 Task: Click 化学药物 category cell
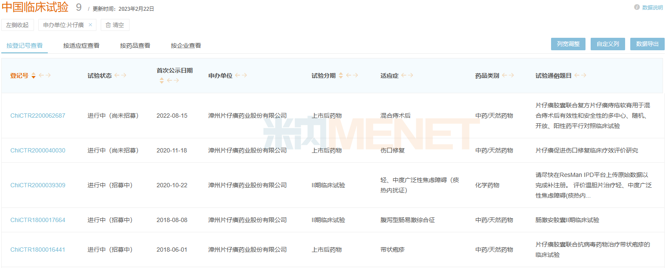[487, 185]
